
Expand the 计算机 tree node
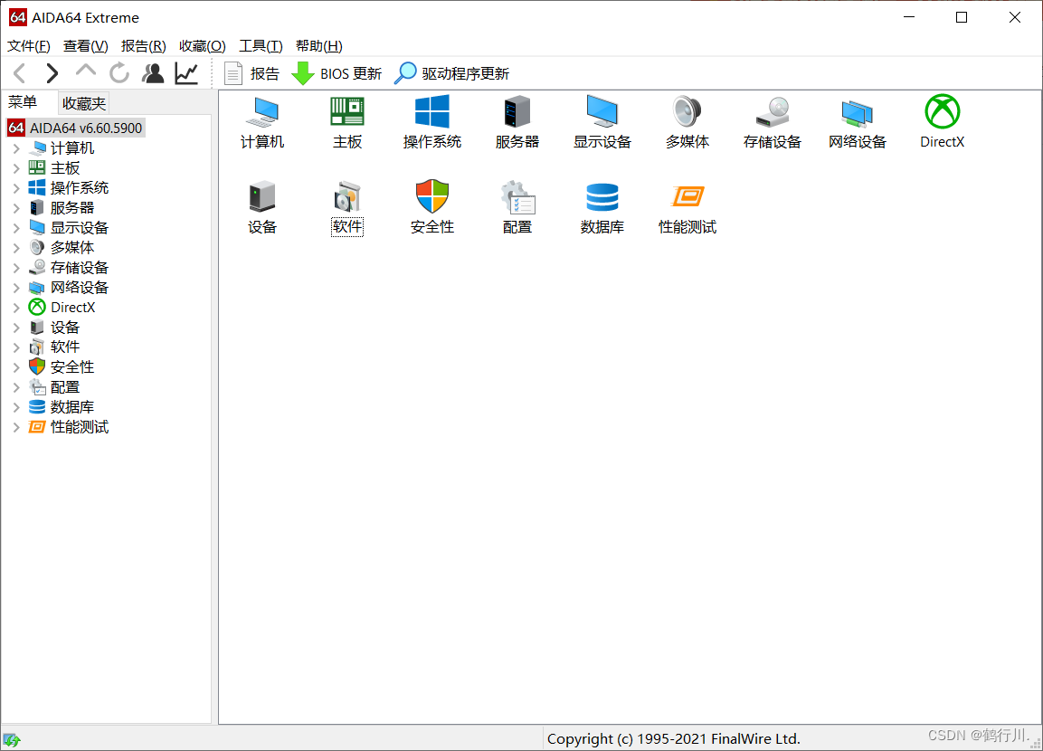coord(16,148)
